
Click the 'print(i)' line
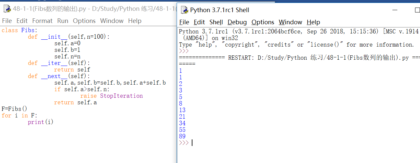(x=40, y=122)
